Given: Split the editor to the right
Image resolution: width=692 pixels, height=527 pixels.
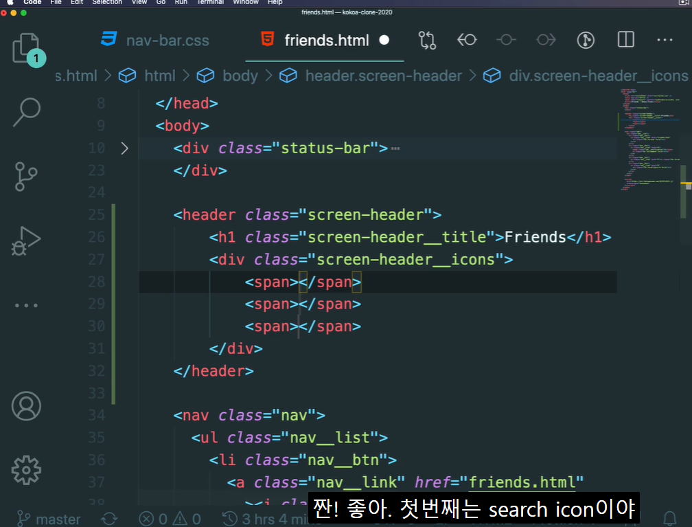Looking at the screenshot, I should tap(626, 39).
